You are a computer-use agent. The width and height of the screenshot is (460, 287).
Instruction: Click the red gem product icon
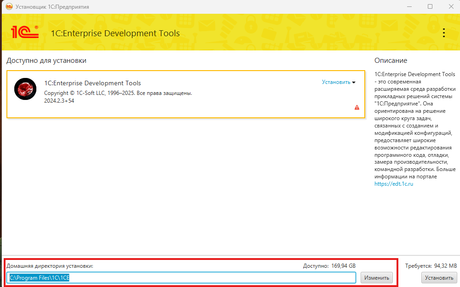(25, 89)
